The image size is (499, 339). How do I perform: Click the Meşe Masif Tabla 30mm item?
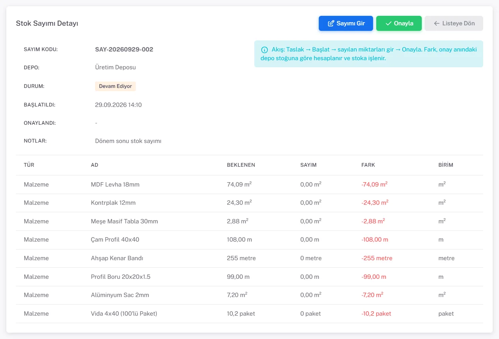point(124,221)
